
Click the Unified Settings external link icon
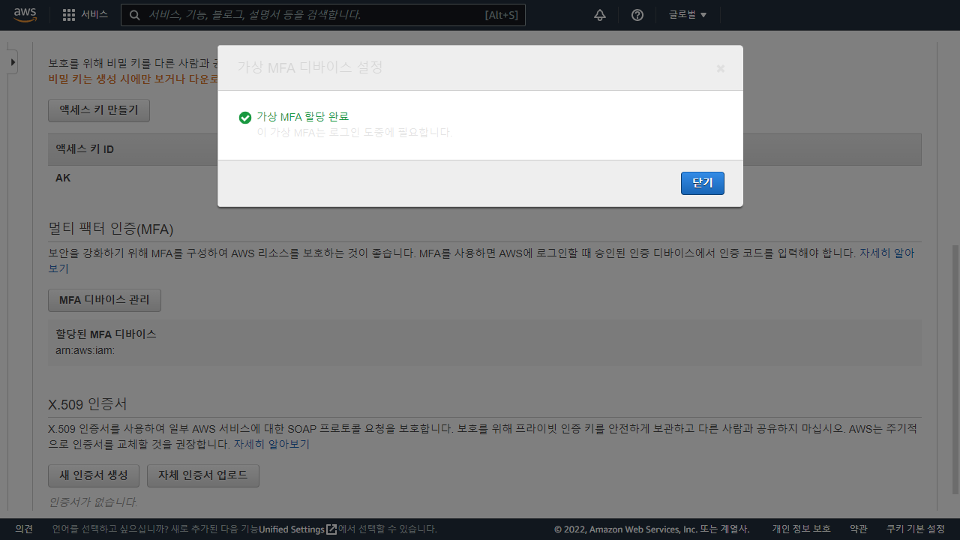coord(331,529)
